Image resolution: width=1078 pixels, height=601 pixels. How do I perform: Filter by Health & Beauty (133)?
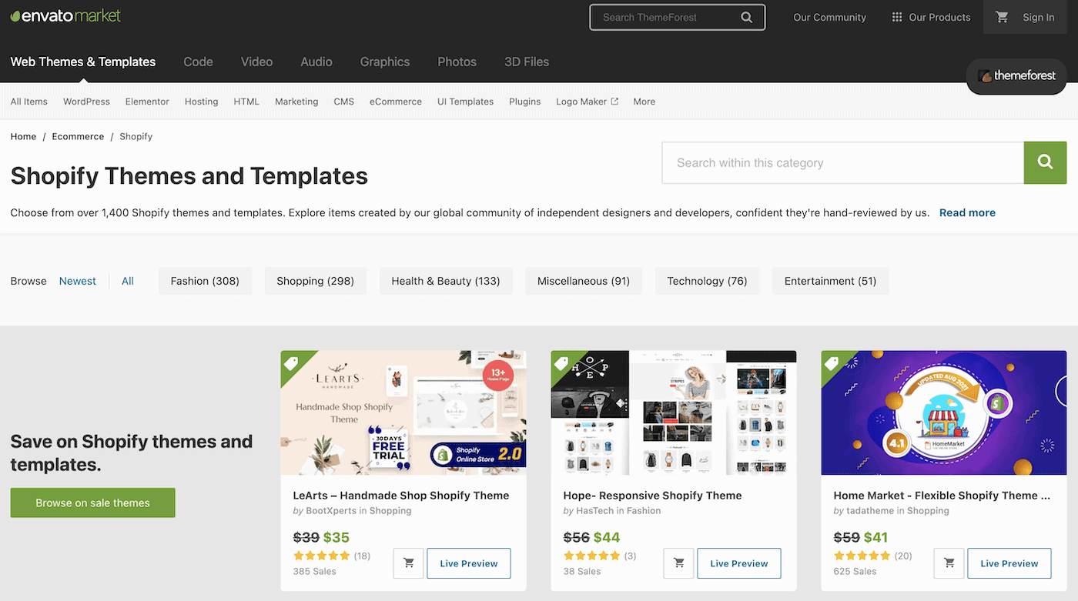(446, 281)
